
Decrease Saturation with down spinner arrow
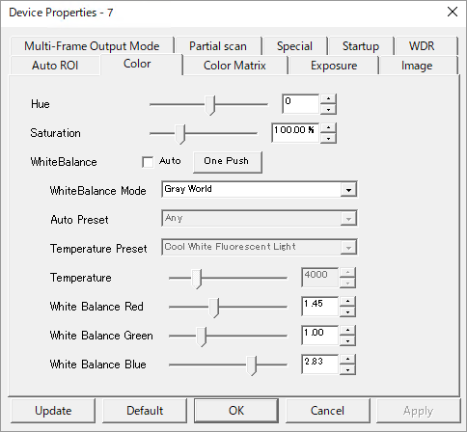(x=328, y=138)
